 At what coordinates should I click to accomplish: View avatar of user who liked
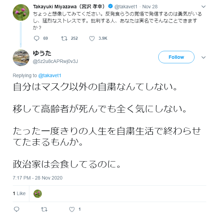point(38,194)
